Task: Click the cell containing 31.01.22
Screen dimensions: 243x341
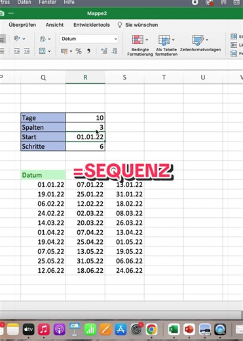Action: click(124, 194)
